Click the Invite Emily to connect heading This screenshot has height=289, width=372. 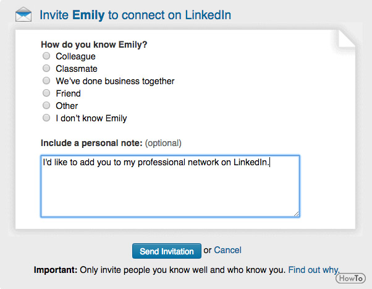pos(135,15)
